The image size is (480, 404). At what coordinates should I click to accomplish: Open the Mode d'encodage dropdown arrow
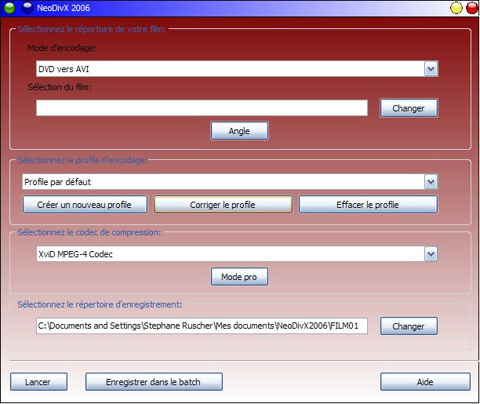431,69
